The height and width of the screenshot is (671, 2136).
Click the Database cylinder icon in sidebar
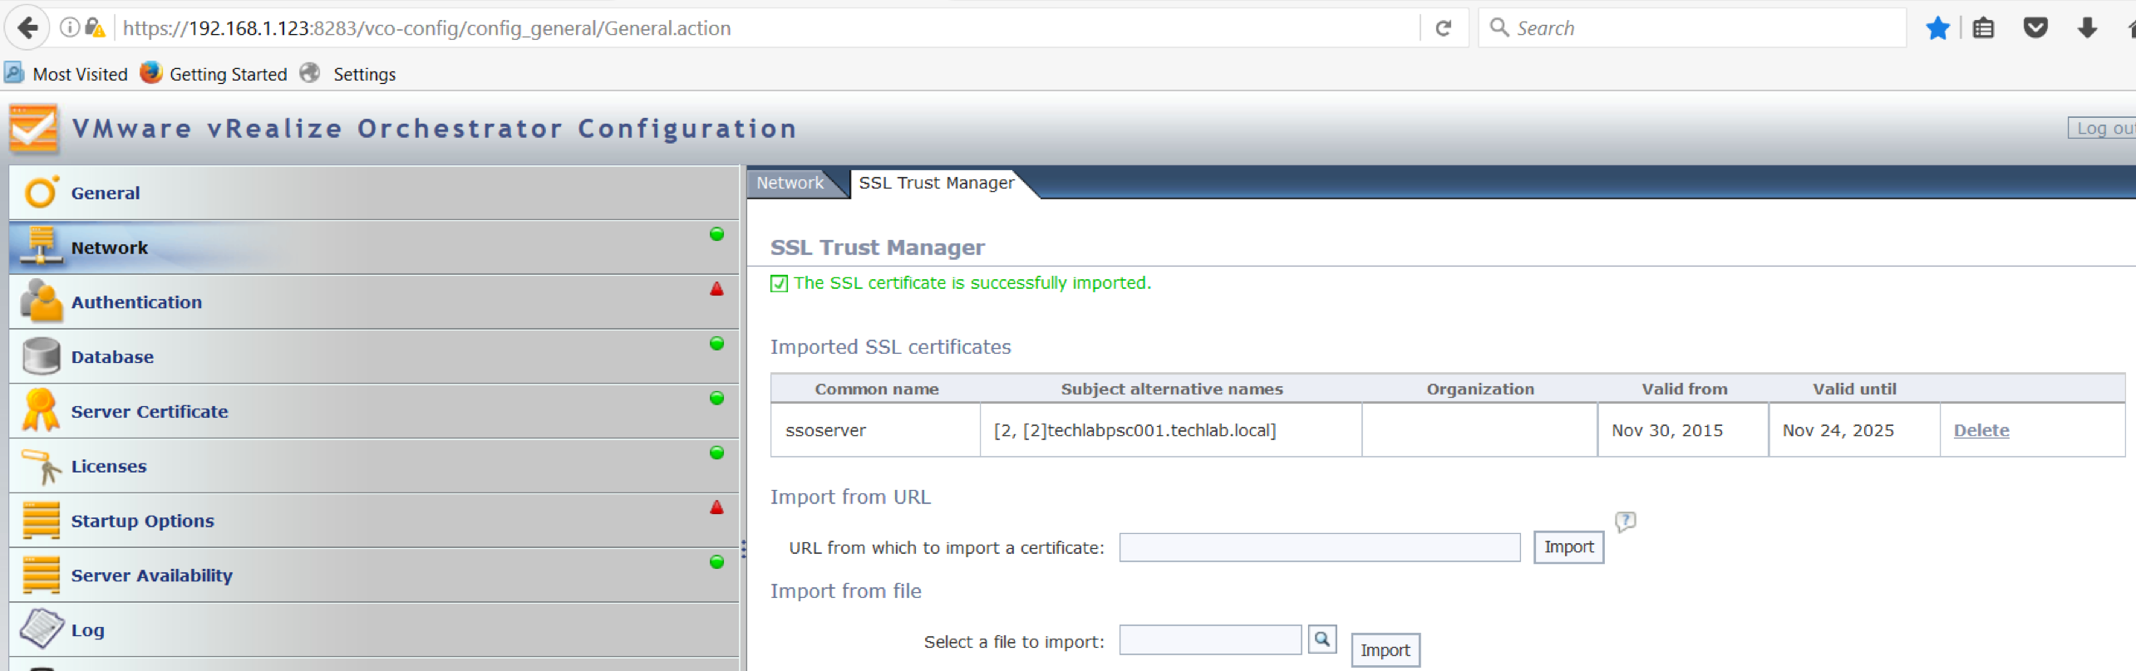[x=41, y=355]
